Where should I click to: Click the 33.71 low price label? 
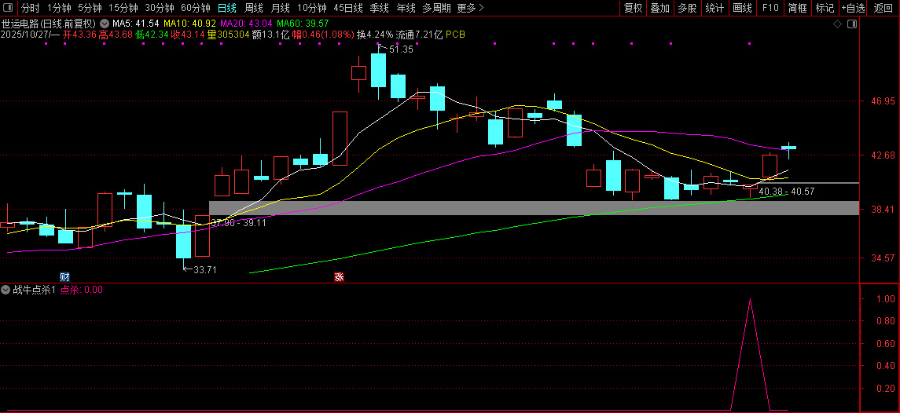205,269
